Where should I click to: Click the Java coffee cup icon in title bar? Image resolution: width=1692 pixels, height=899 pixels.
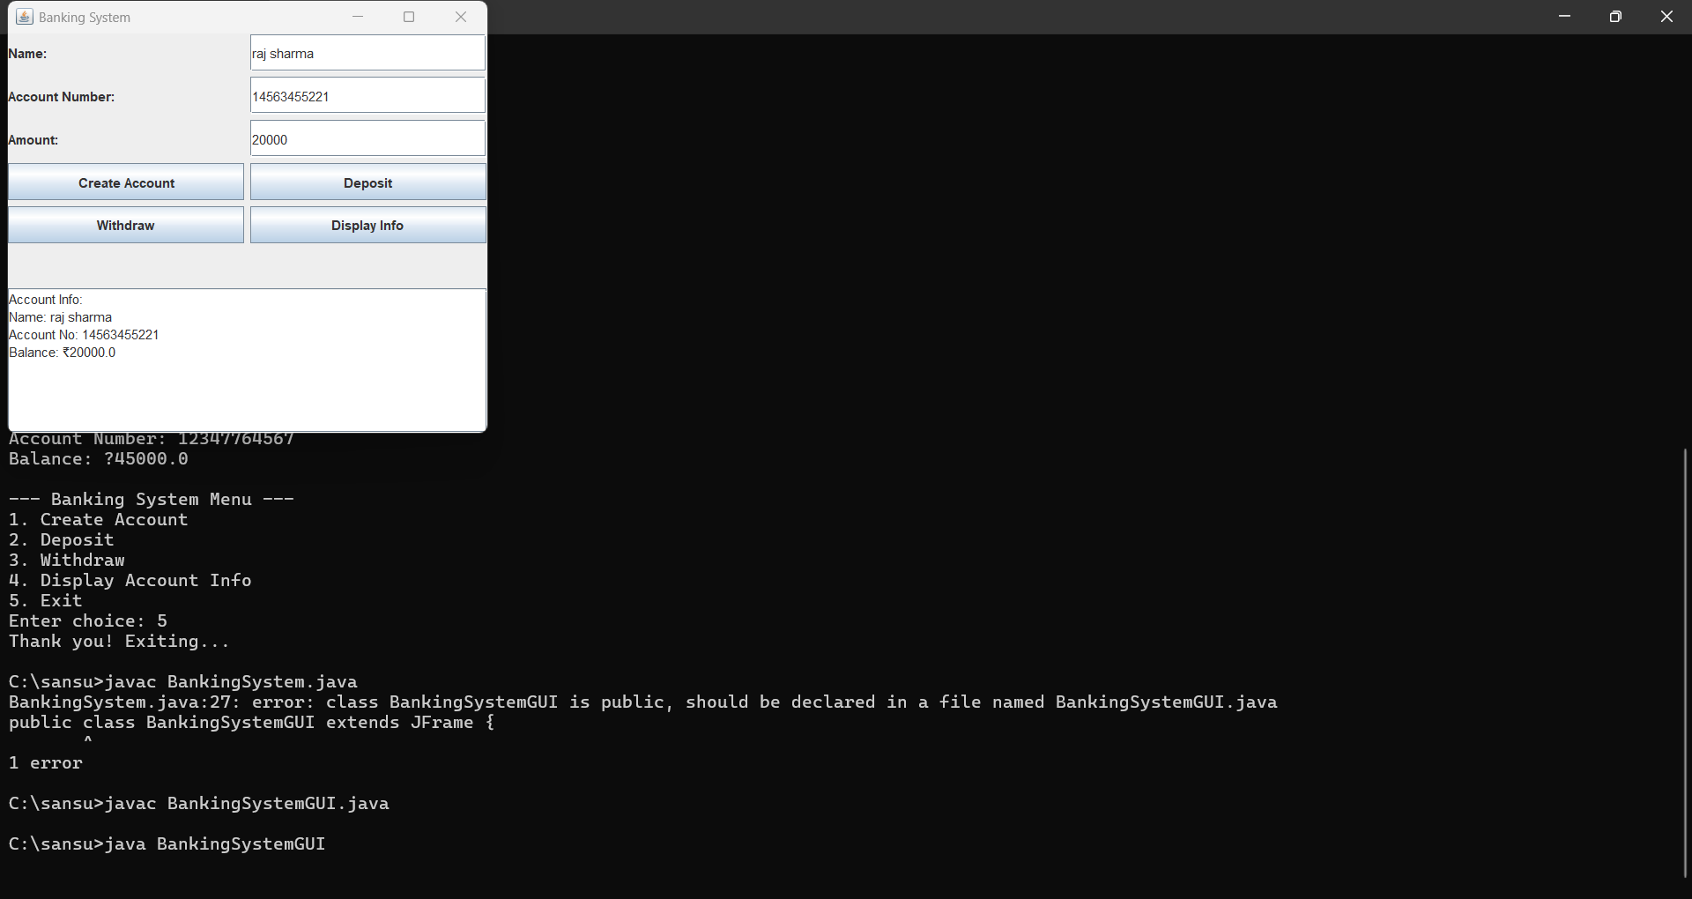tap(24, 16)
